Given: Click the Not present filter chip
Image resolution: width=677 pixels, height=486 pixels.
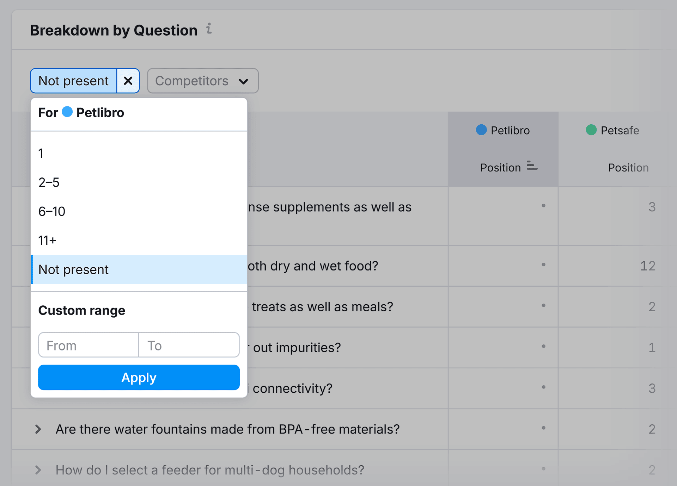Looking at the screenshot, I should pos(73,81).
